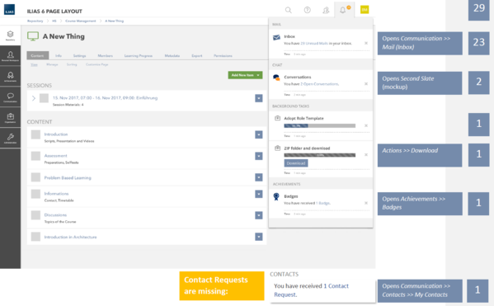
Task: Switch to the Members tab
Action: [x=106, y=56]
